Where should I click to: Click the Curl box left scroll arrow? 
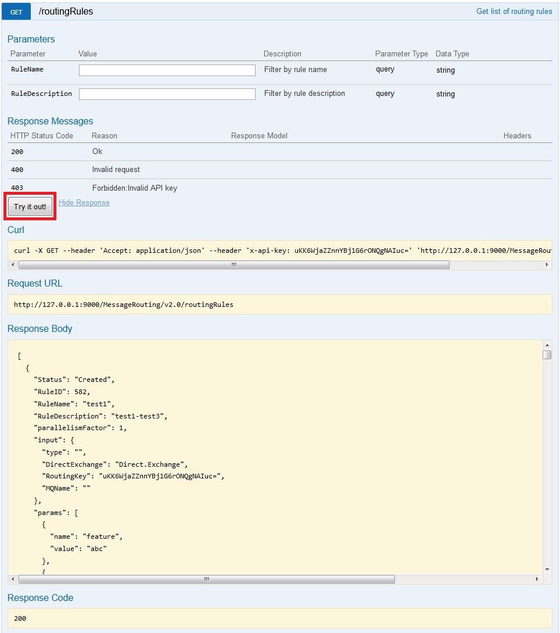[13, 265]
